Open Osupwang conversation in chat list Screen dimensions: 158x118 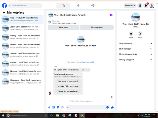22,82
